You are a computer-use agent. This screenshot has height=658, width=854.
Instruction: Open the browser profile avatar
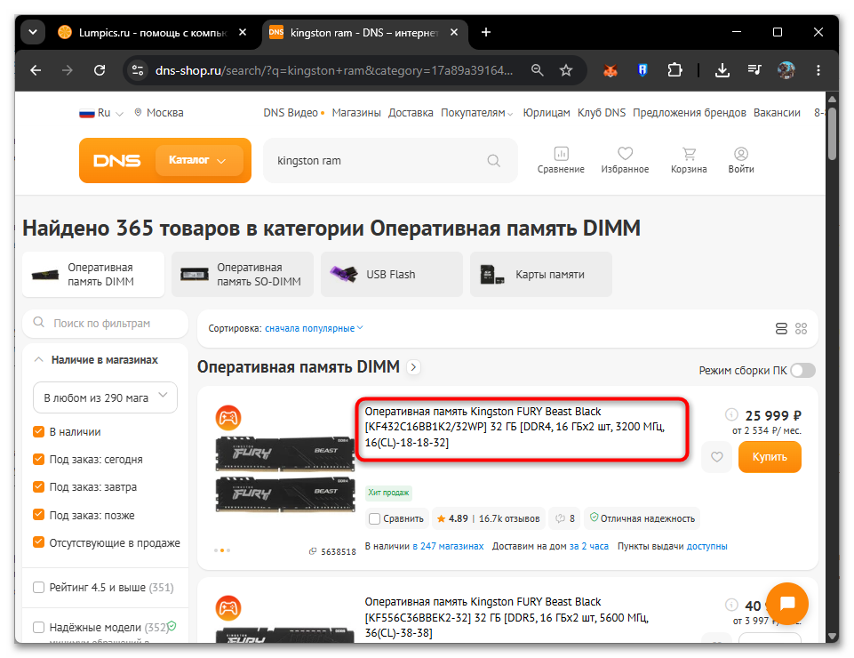[x=786, y=70]
